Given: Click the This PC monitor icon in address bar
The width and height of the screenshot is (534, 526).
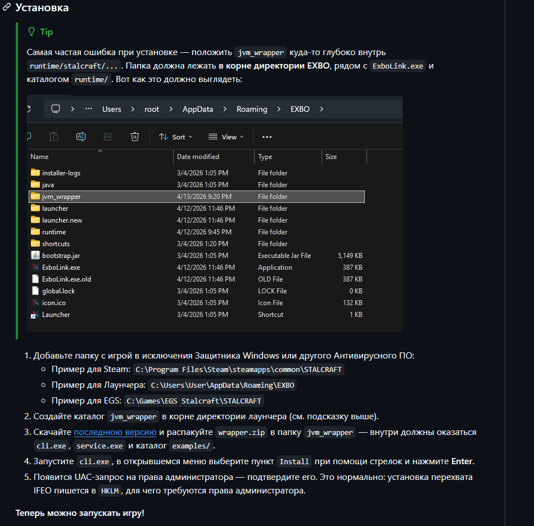Looking at the screenshot, I should [x=56, y=108].
